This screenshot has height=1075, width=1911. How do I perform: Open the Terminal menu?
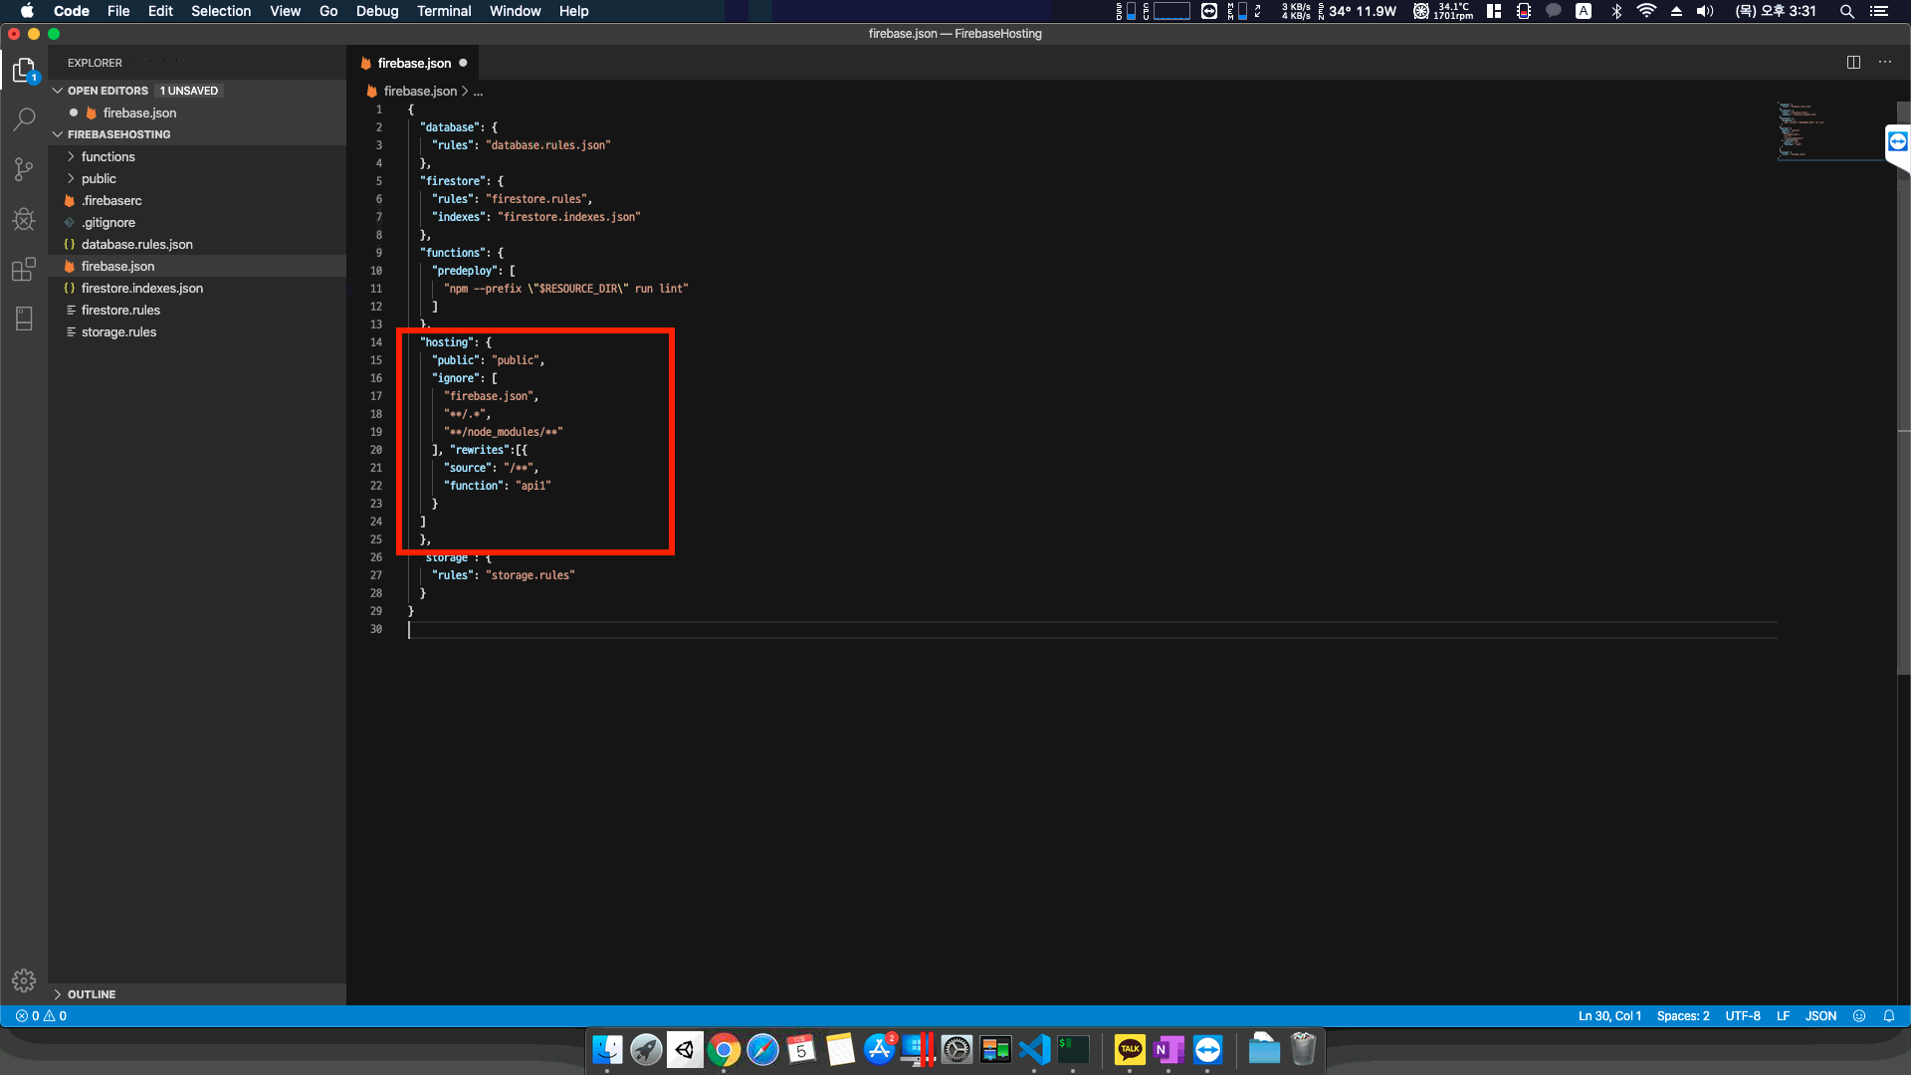point(443,11)
